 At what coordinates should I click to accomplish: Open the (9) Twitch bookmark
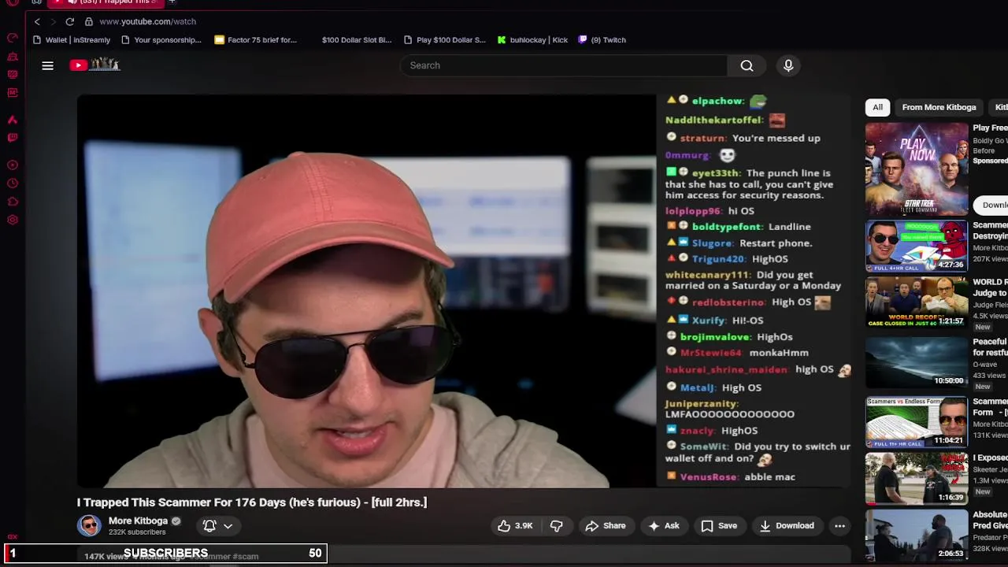pos(602,40)
